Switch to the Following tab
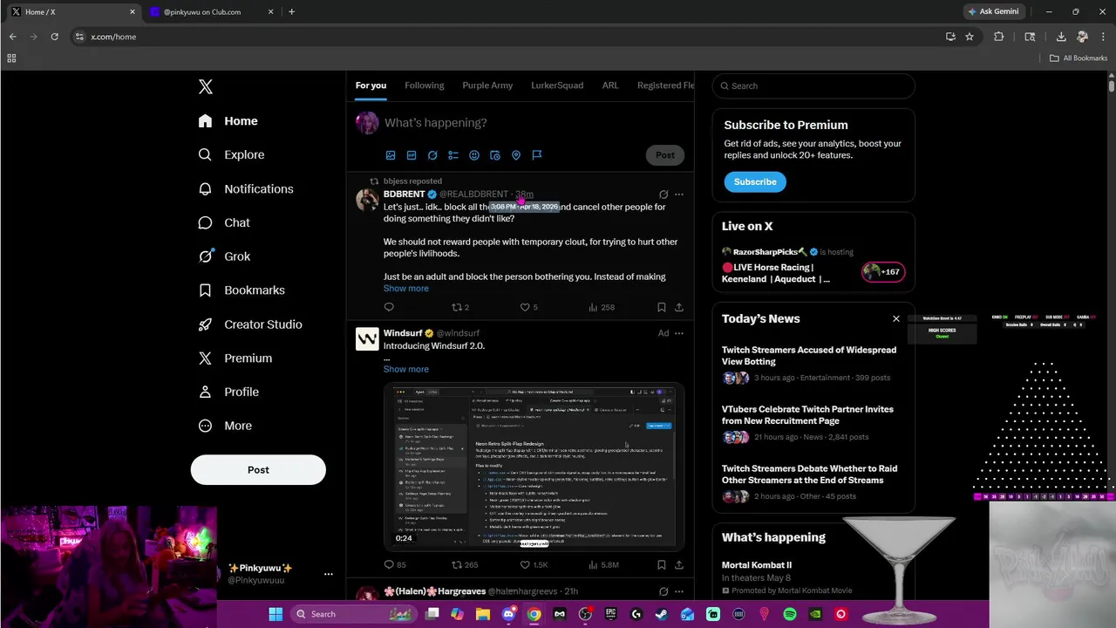The width and height of the screenshot is (1116, 628). (425, 85)
